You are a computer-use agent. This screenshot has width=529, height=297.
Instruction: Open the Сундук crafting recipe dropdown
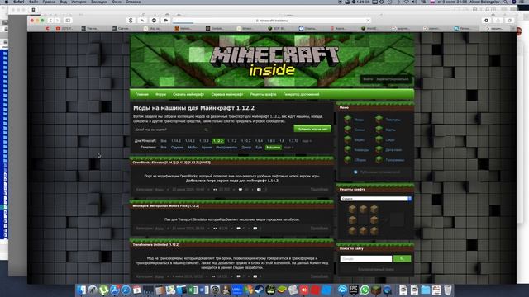[375, 199]
